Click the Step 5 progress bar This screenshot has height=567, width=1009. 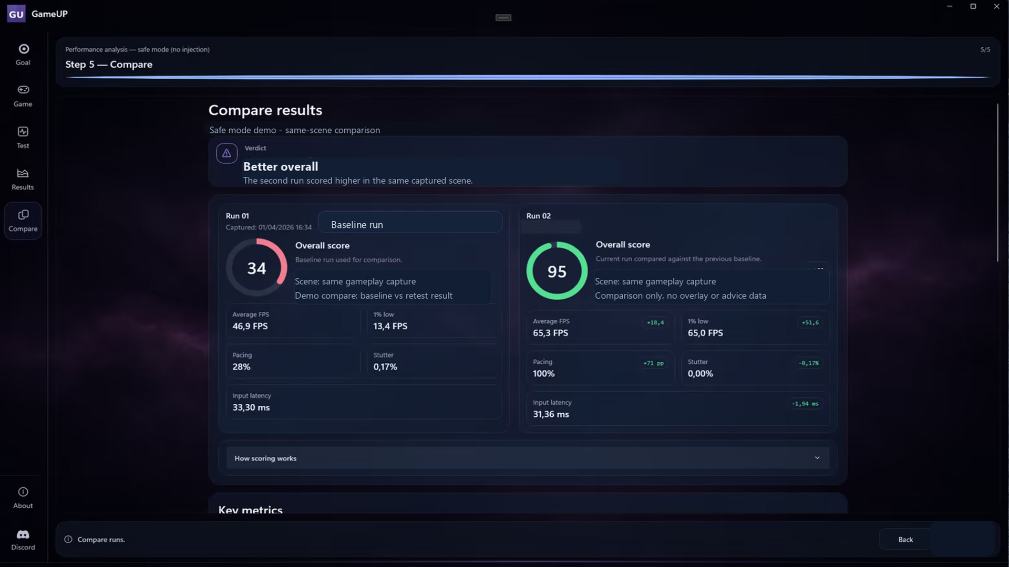pos(527,77)
